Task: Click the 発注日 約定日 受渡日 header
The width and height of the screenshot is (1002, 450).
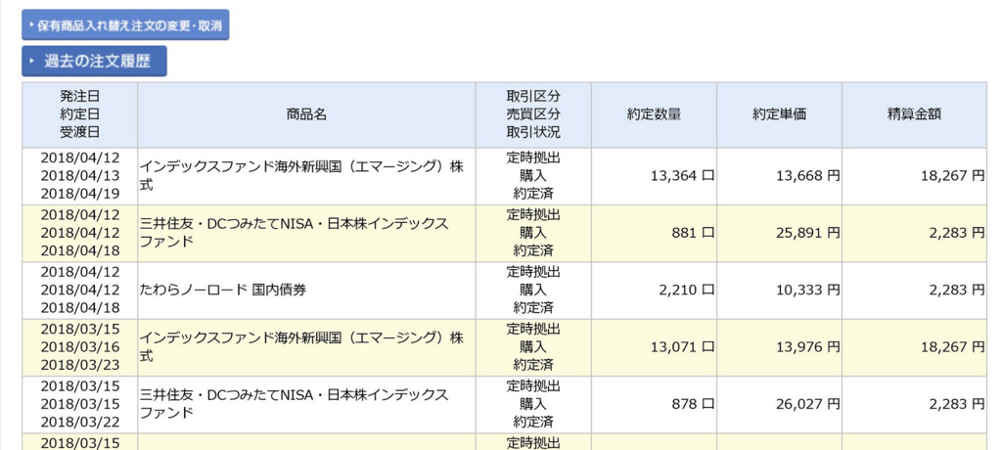Action: point(80,115)
